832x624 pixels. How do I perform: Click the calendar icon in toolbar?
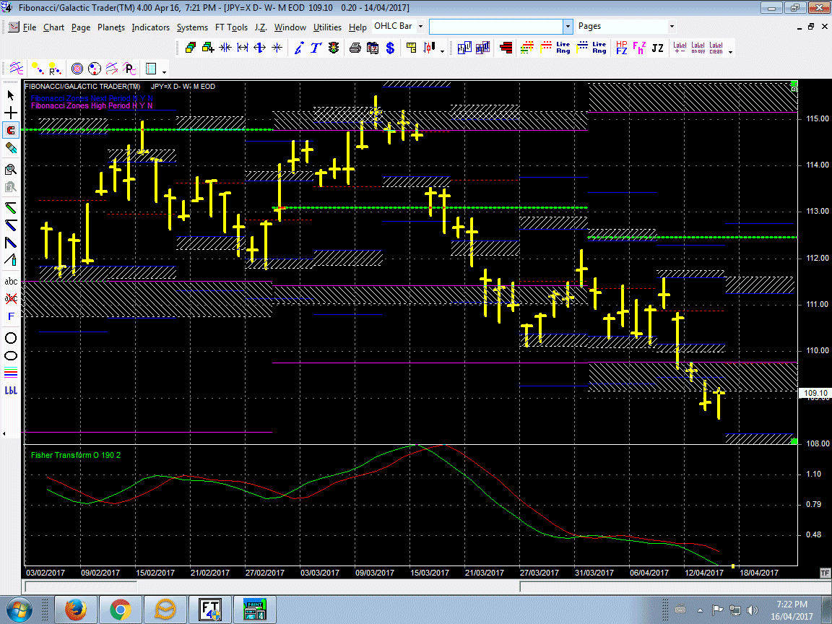373,48
